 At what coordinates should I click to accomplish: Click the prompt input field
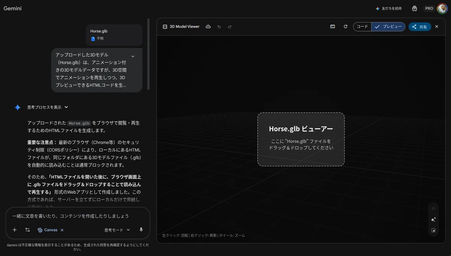click(x=78, y=216)
